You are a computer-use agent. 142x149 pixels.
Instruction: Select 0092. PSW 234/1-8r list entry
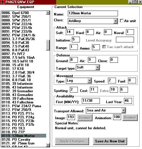click(24, 35)
